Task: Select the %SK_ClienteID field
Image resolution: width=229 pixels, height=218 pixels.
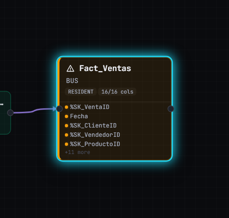Action: tap(93, 125)
